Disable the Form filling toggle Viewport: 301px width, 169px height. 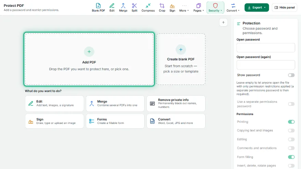pos(291,157)
